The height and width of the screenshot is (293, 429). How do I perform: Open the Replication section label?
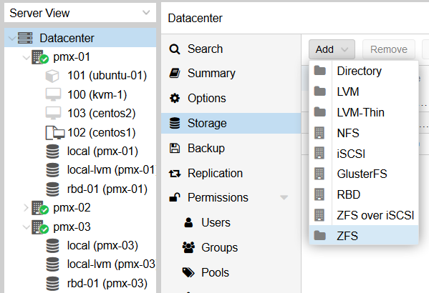point(216,174)
